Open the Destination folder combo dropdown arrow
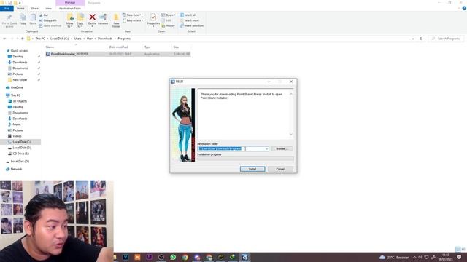467x262 pixels. point(266,148)
